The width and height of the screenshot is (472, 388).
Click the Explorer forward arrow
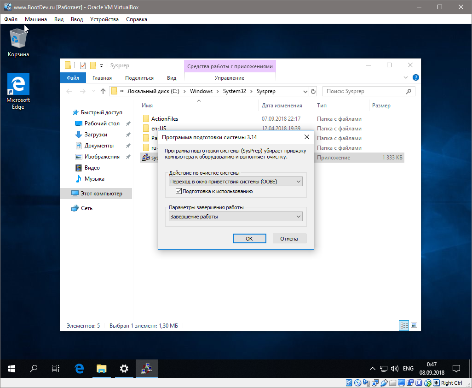[82, 91]
